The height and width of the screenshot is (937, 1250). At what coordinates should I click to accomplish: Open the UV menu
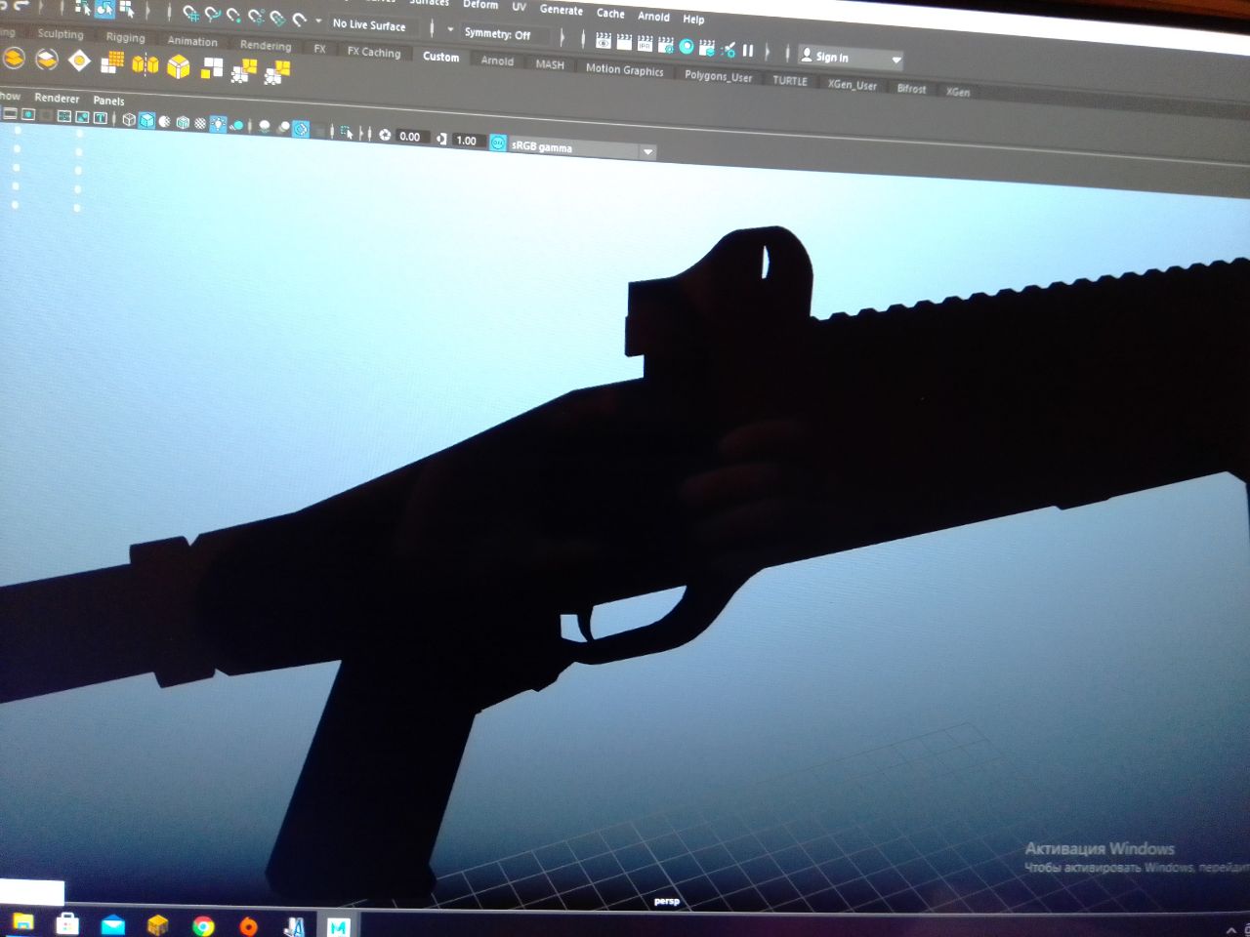(520, 7)
